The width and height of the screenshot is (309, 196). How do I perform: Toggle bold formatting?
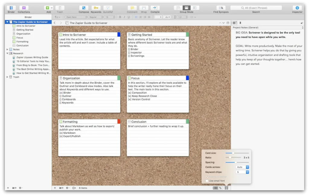point(120,17)
